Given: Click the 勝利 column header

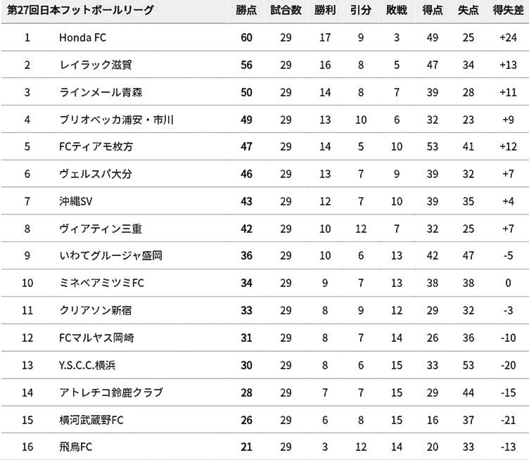Looking at the screenshot, I should [x=324, y=11].
